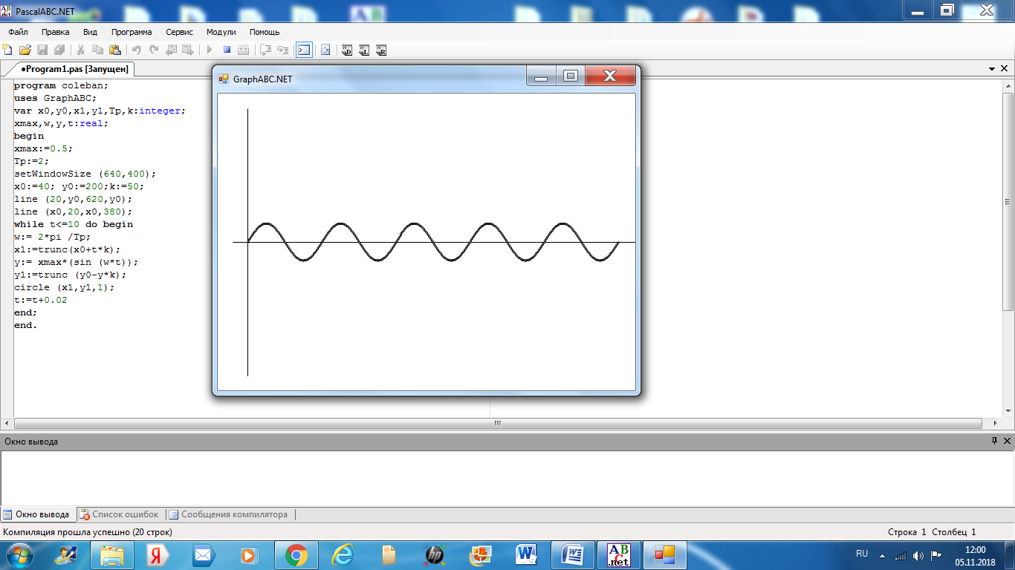The image size is (1015, 570).
Task: Open Chrome from taskbar
Action: click(x=296, y=555)
